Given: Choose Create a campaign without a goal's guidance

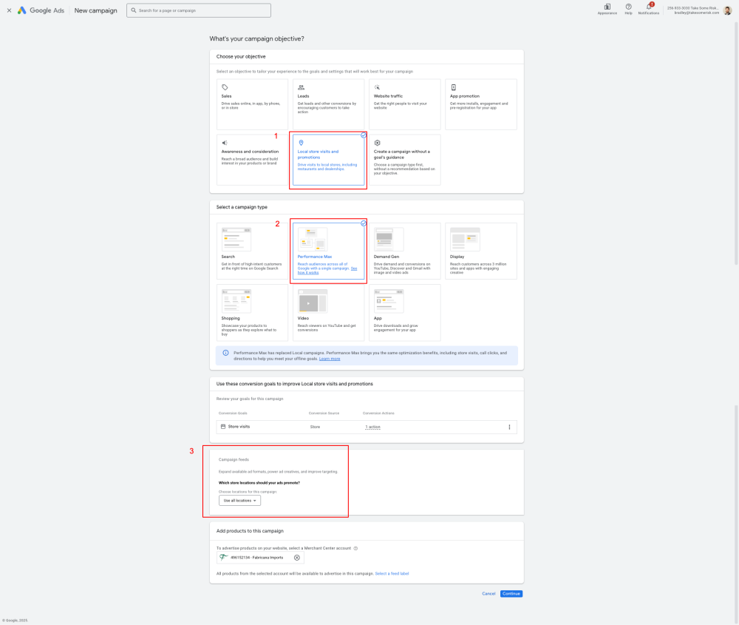Looking at the screenshot, I should tap(405, 160).
